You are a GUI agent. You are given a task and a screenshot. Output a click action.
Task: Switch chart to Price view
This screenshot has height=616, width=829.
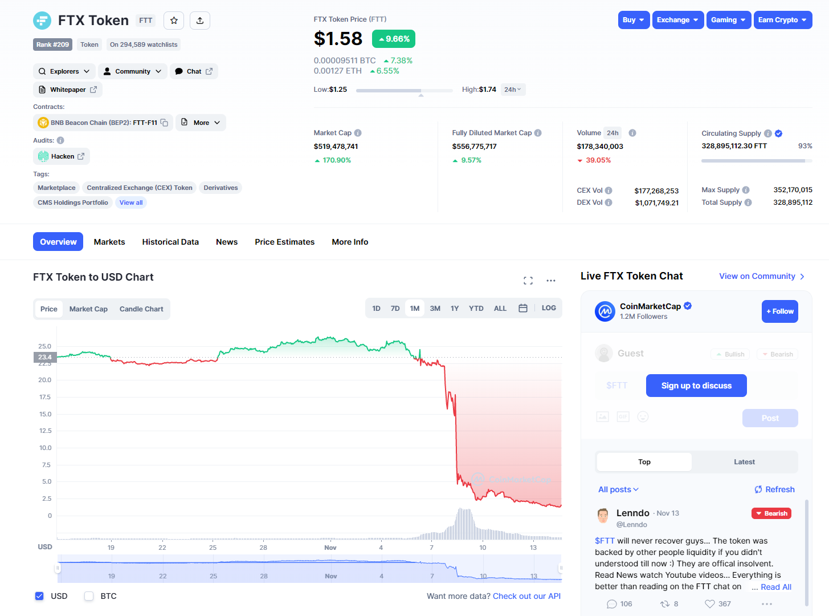[x=49, y=309]
